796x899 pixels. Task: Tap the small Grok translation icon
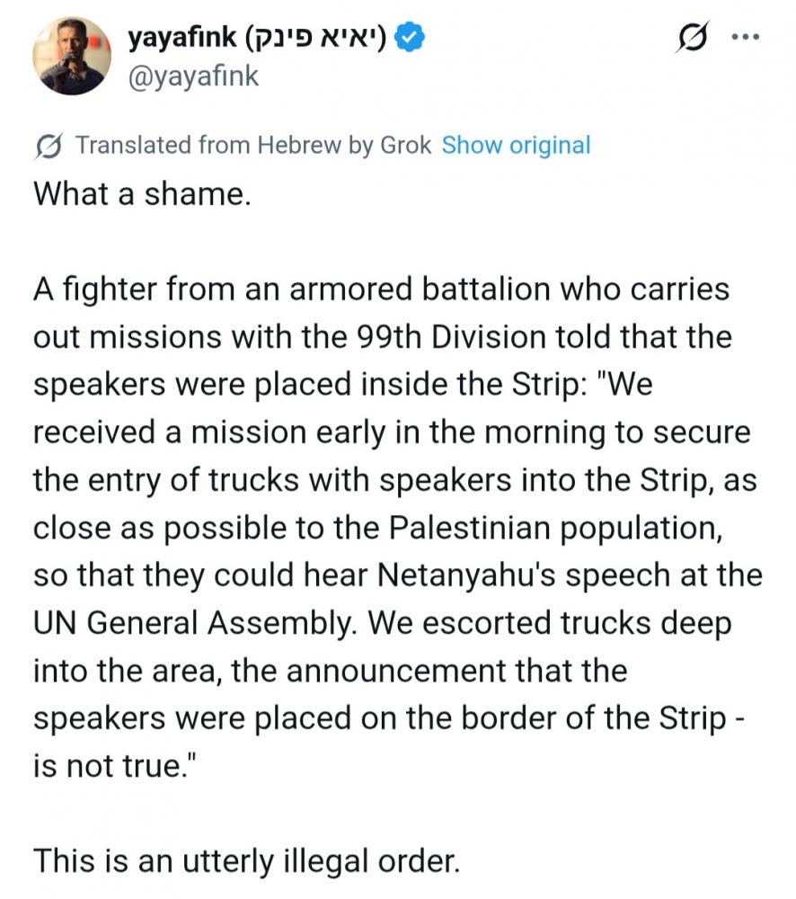pyautogui.click(x=49, y=146)
